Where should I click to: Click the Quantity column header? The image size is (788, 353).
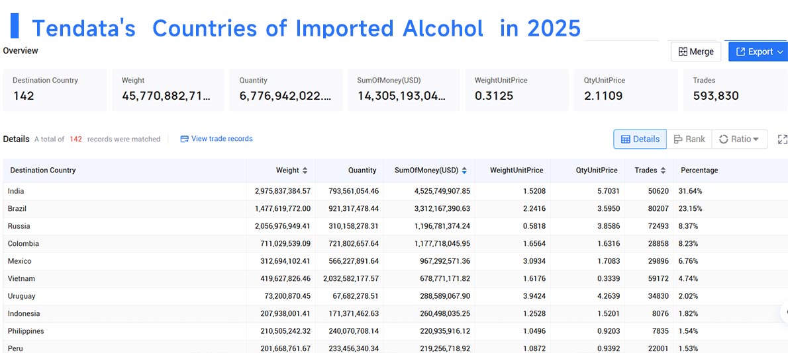point(362,171)
